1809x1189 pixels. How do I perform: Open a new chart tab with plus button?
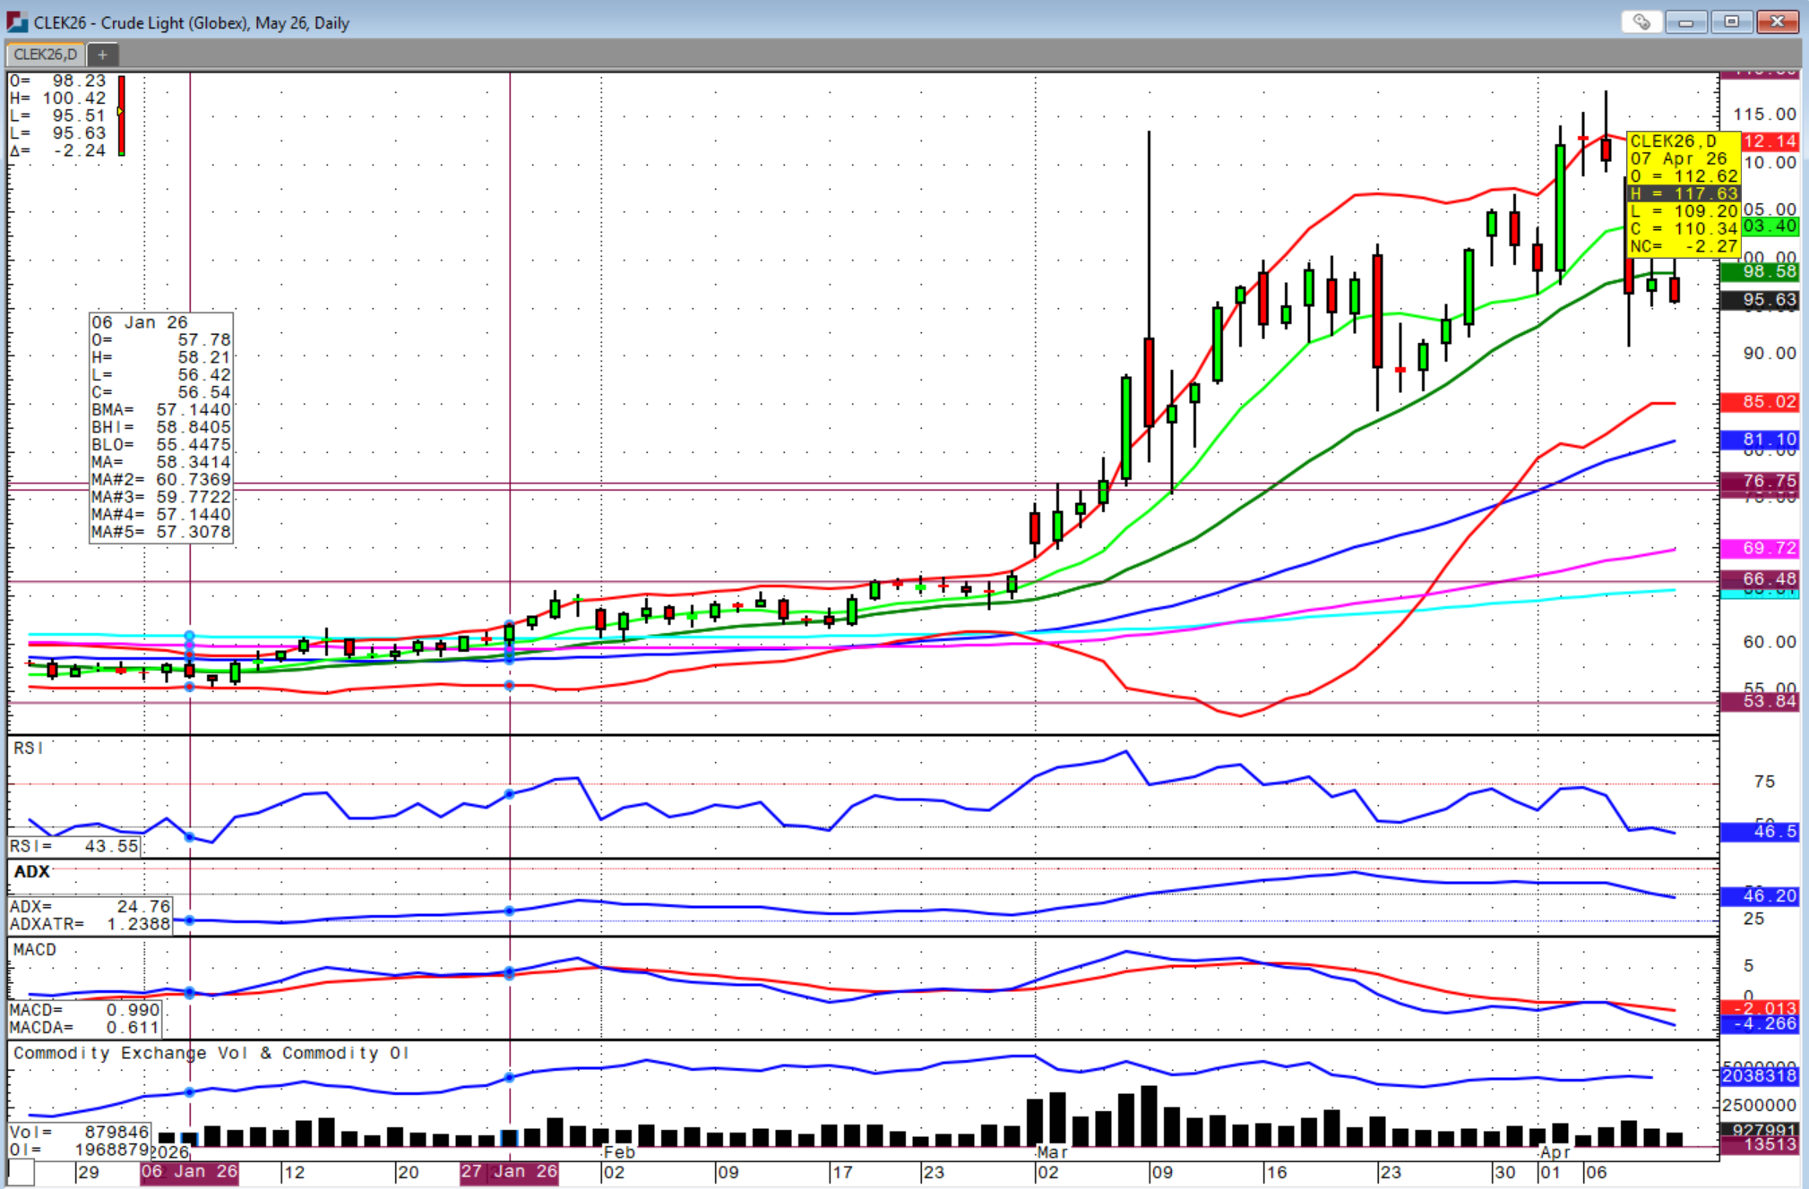102,55
